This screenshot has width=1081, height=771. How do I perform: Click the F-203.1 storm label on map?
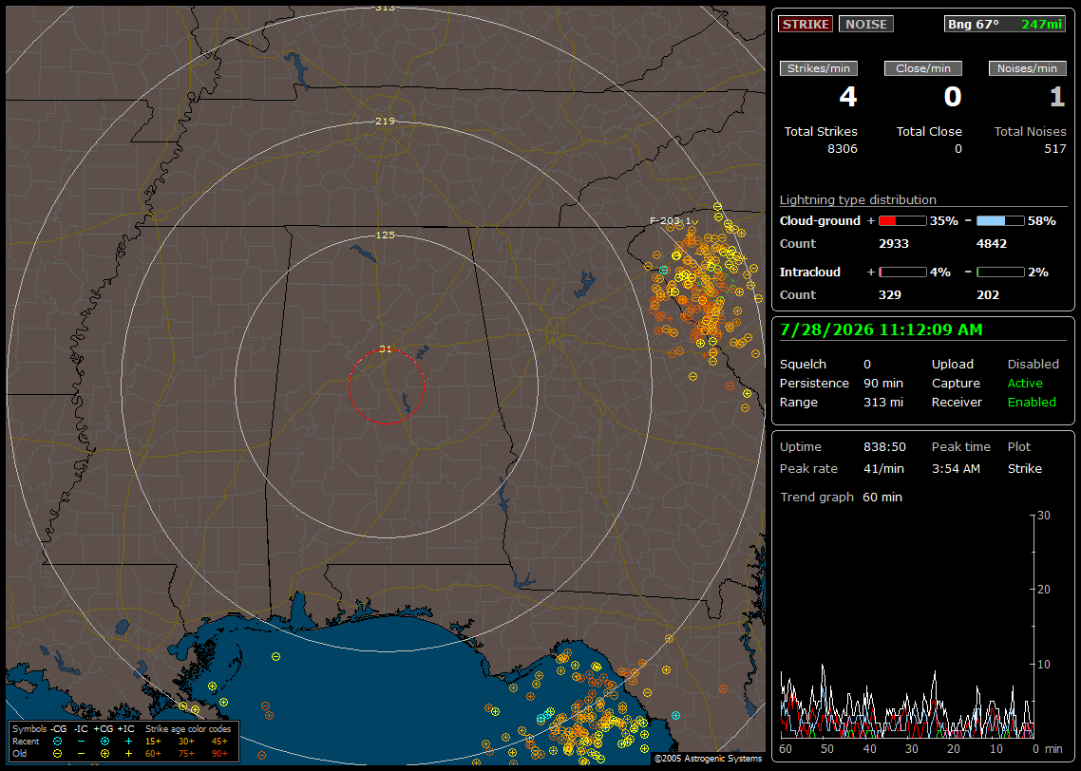[670, 221]
